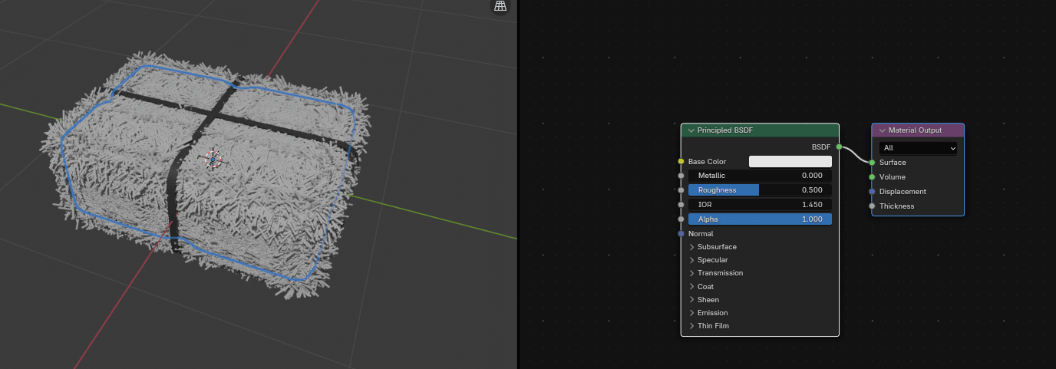The image size is (1056, 369).
Task: Collapse the Principled BSDF node
Action: pyautogui.click(x=691, y=130)
